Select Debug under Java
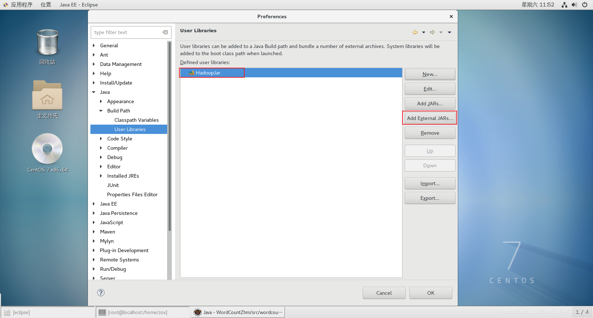The height and width of the screenshot is (318, 593). (114, 157)
